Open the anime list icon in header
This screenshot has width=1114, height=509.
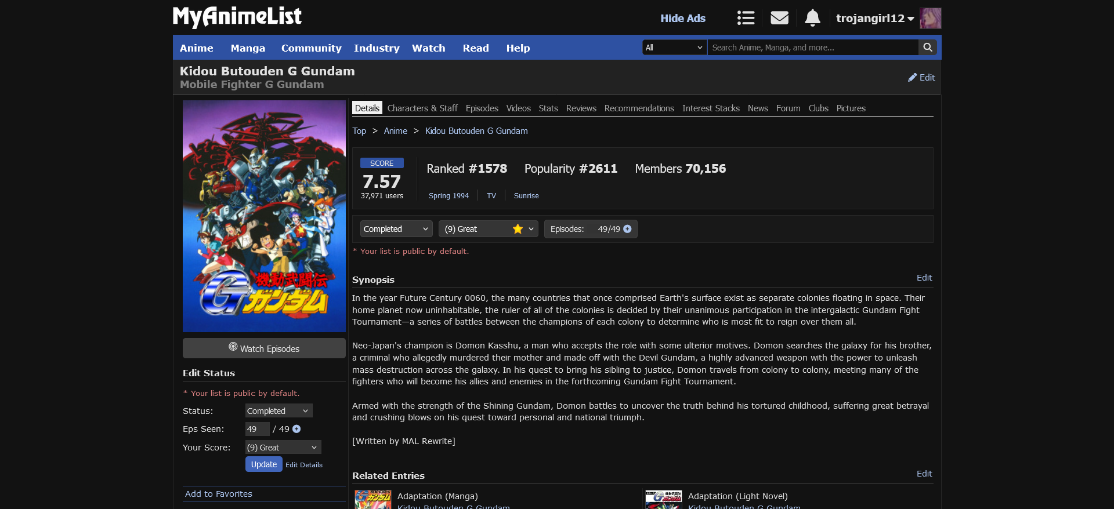(x=746, y=18)
